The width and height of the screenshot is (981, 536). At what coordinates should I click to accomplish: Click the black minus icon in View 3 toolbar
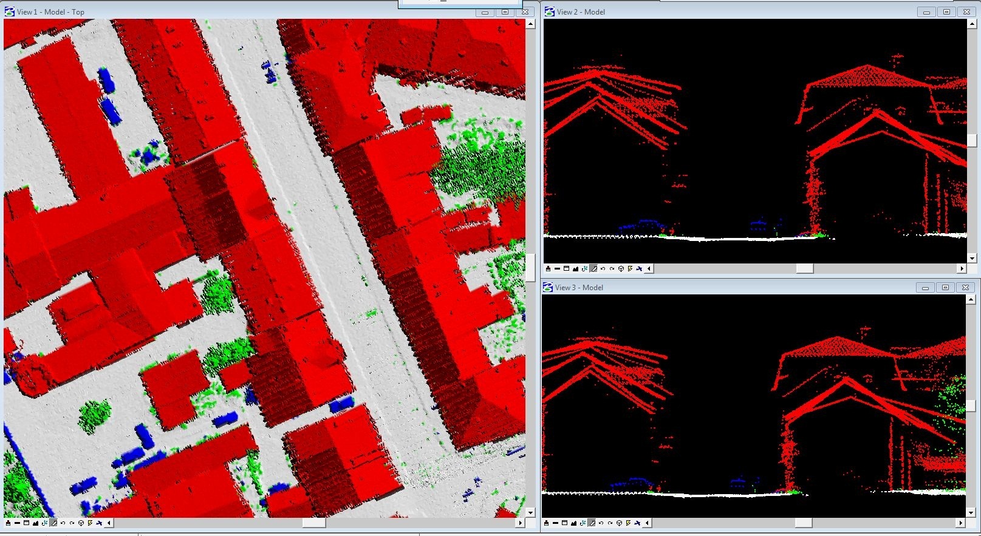tap(556, 523)
